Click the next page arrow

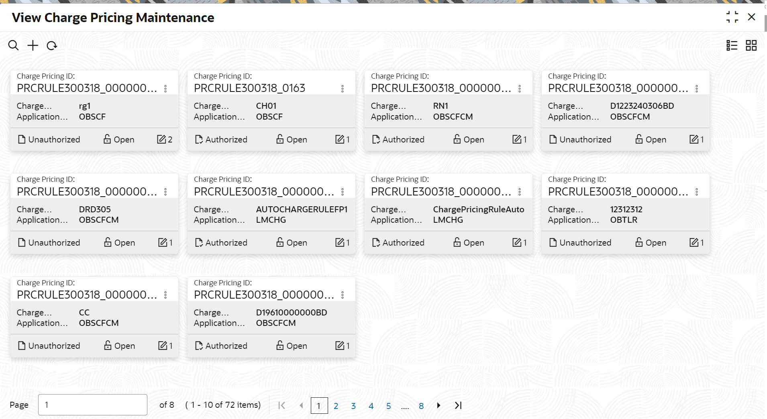point(438,405)
